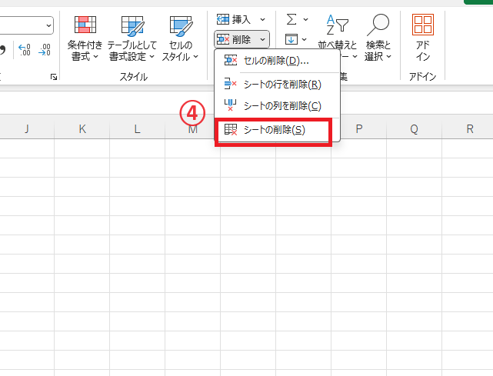Click the 挿入 insert cells icon

pos(222,19)
